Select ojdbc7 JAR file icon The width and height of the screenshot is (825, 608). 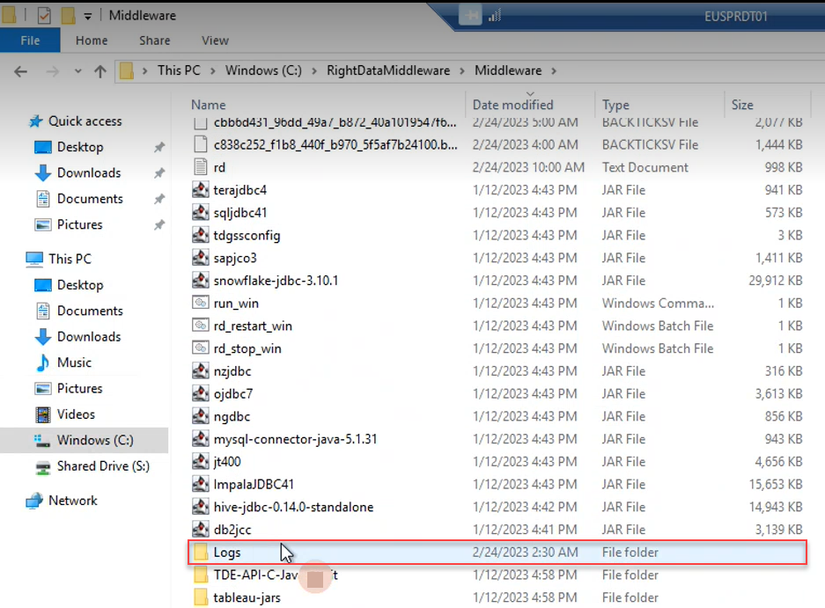[x=201, y=393]
